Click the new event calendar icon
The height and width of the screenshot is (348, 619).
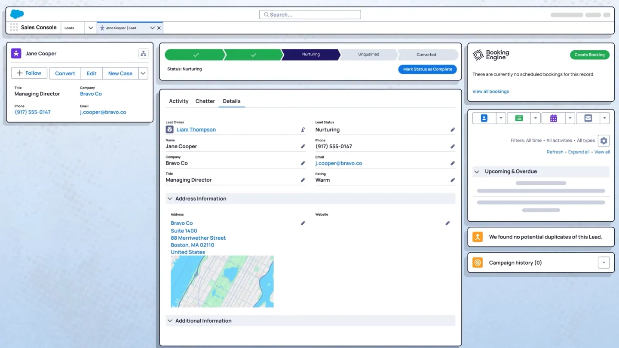click(554, 118)
